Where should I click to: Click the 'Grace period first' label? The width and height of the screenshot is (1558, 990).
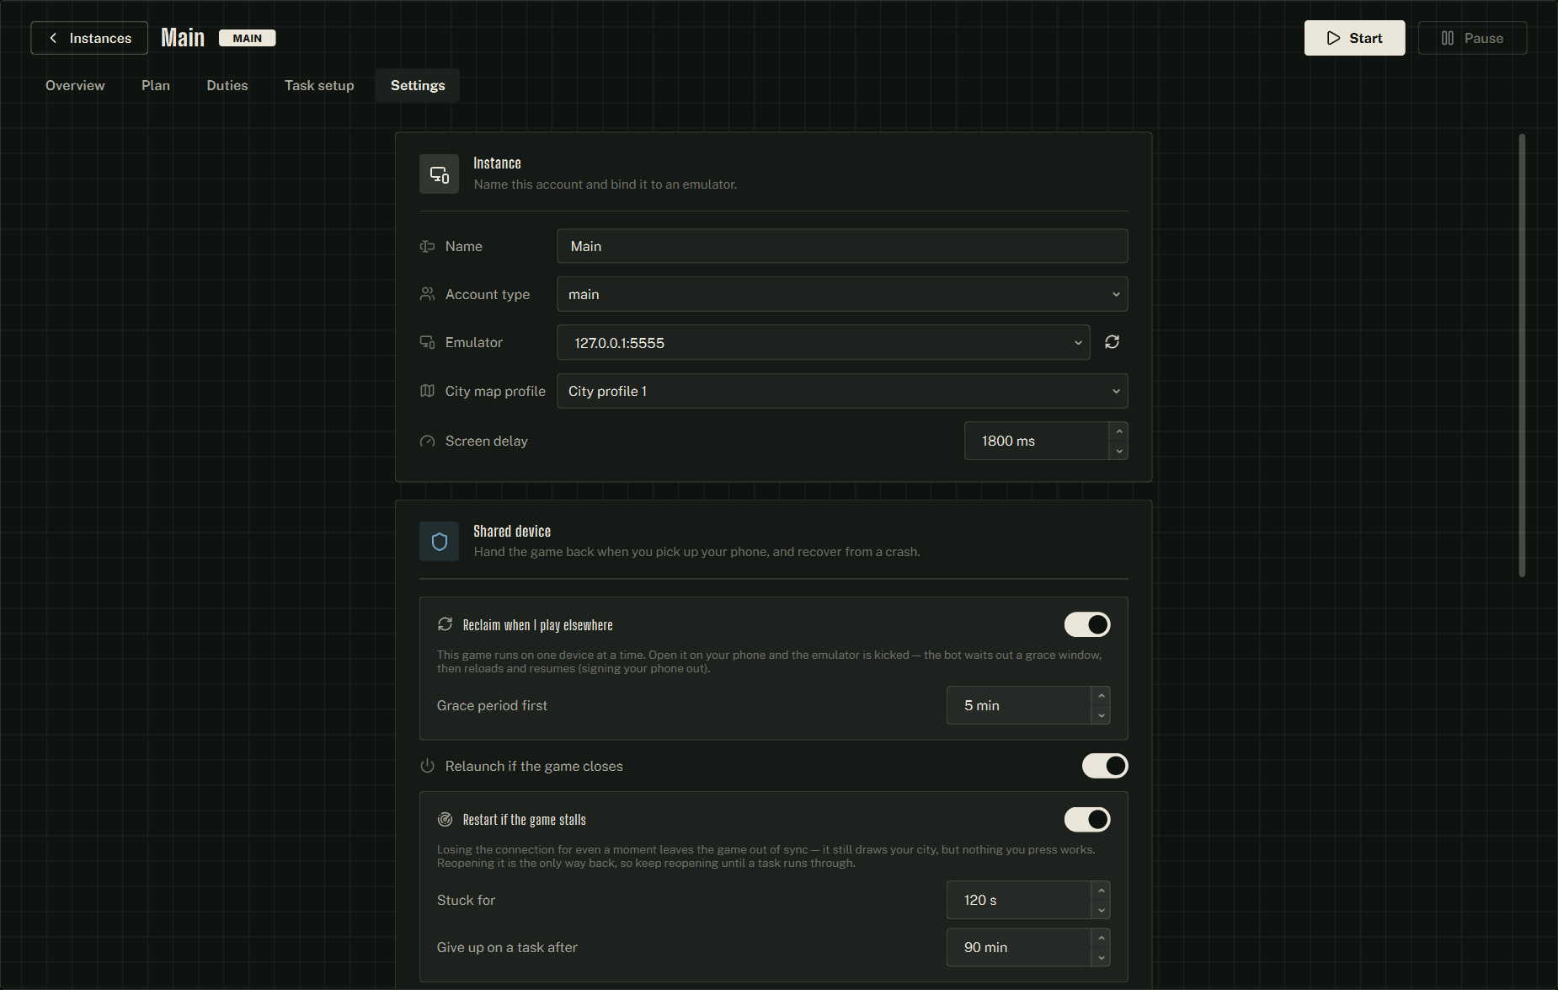click(492, 705)
